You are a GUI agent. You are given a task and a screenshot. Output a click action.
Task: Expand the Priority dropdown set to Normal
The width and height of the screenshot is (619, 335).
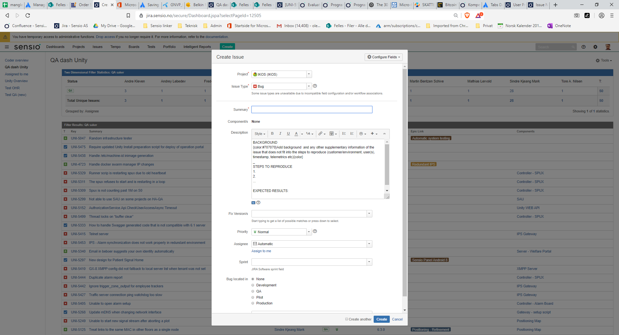click(309, 232)
